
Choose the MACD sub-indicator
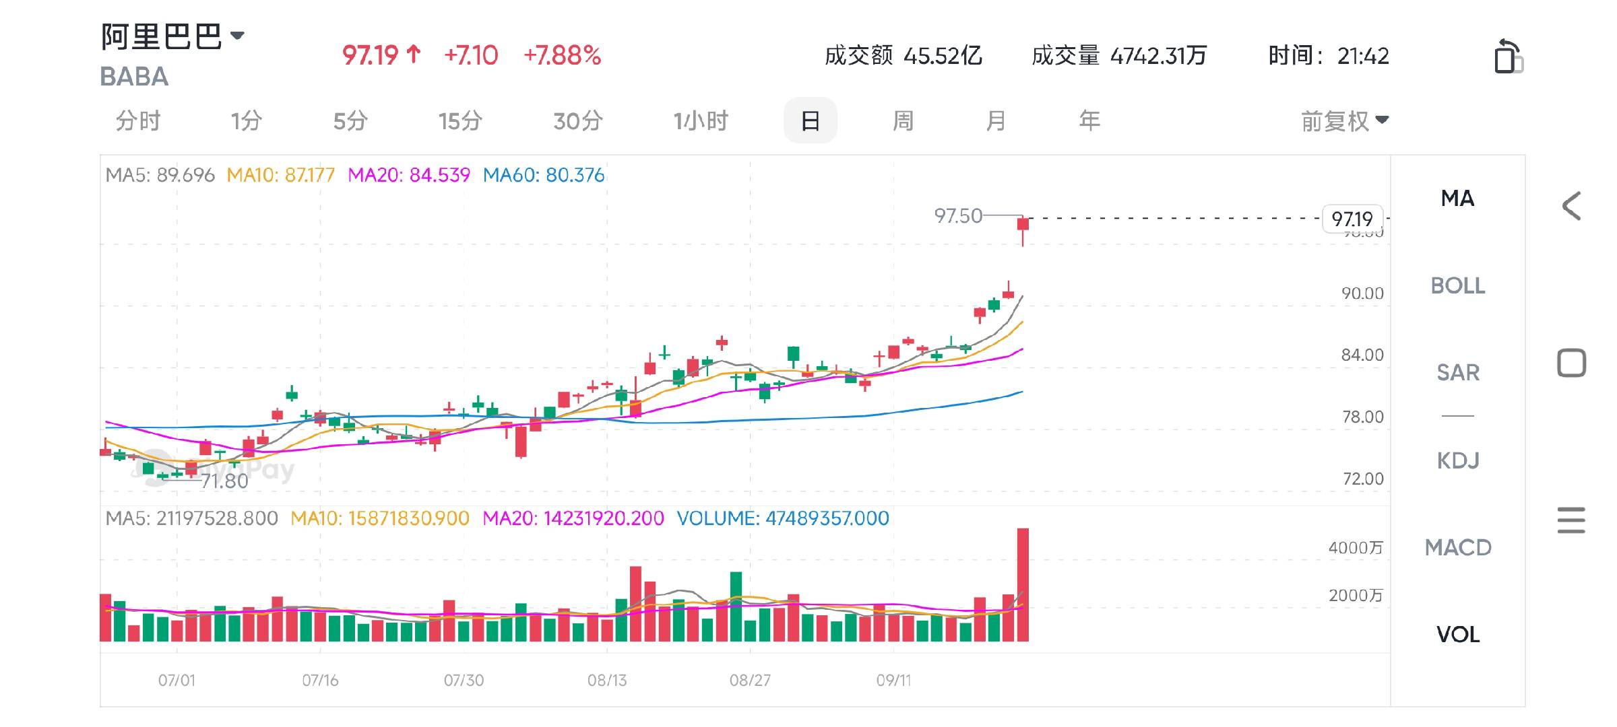(1457, 547)
